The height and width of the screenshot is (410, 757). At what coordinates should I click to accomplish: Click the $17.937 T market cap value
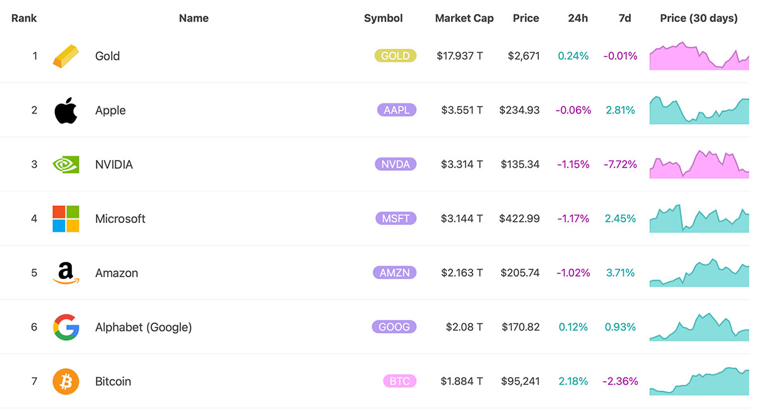coord(460,56)
